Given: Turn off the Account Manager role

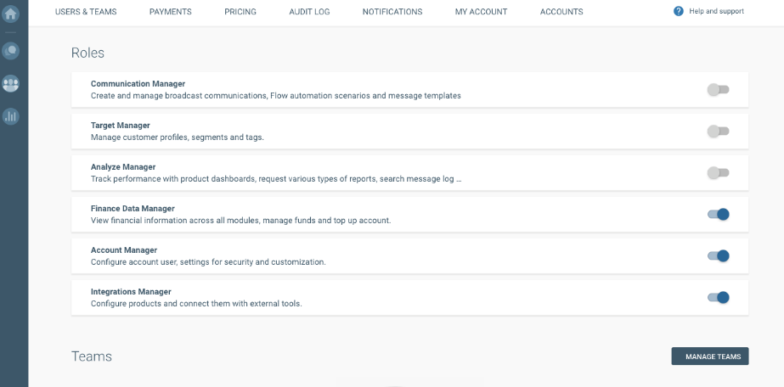Looking at the screenshot, I should 718,255.
